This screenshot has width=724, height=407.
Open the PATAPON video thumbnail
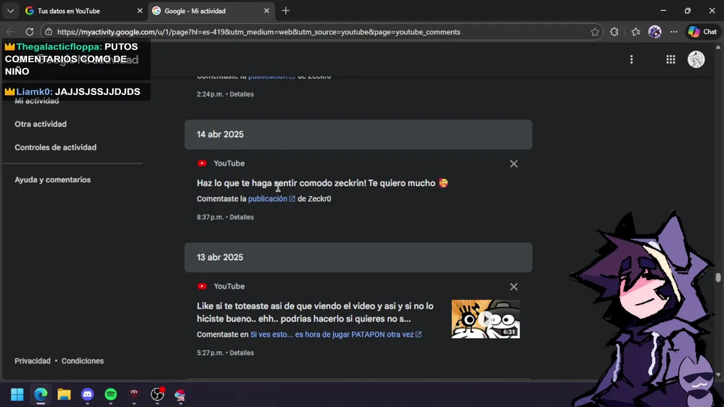(x=485, y=319)
